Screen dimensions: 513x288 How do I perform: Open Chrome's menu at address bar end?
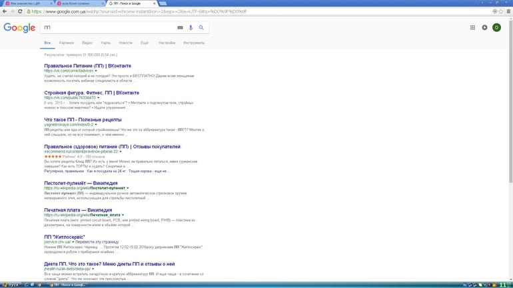click(508, 11)
